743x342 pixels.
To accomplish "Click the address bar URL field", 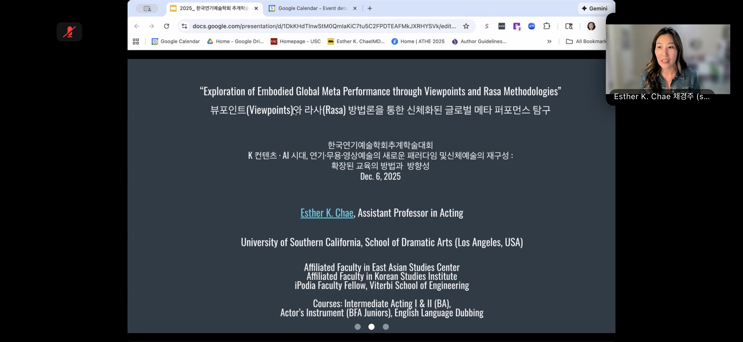I will [323, 26].
